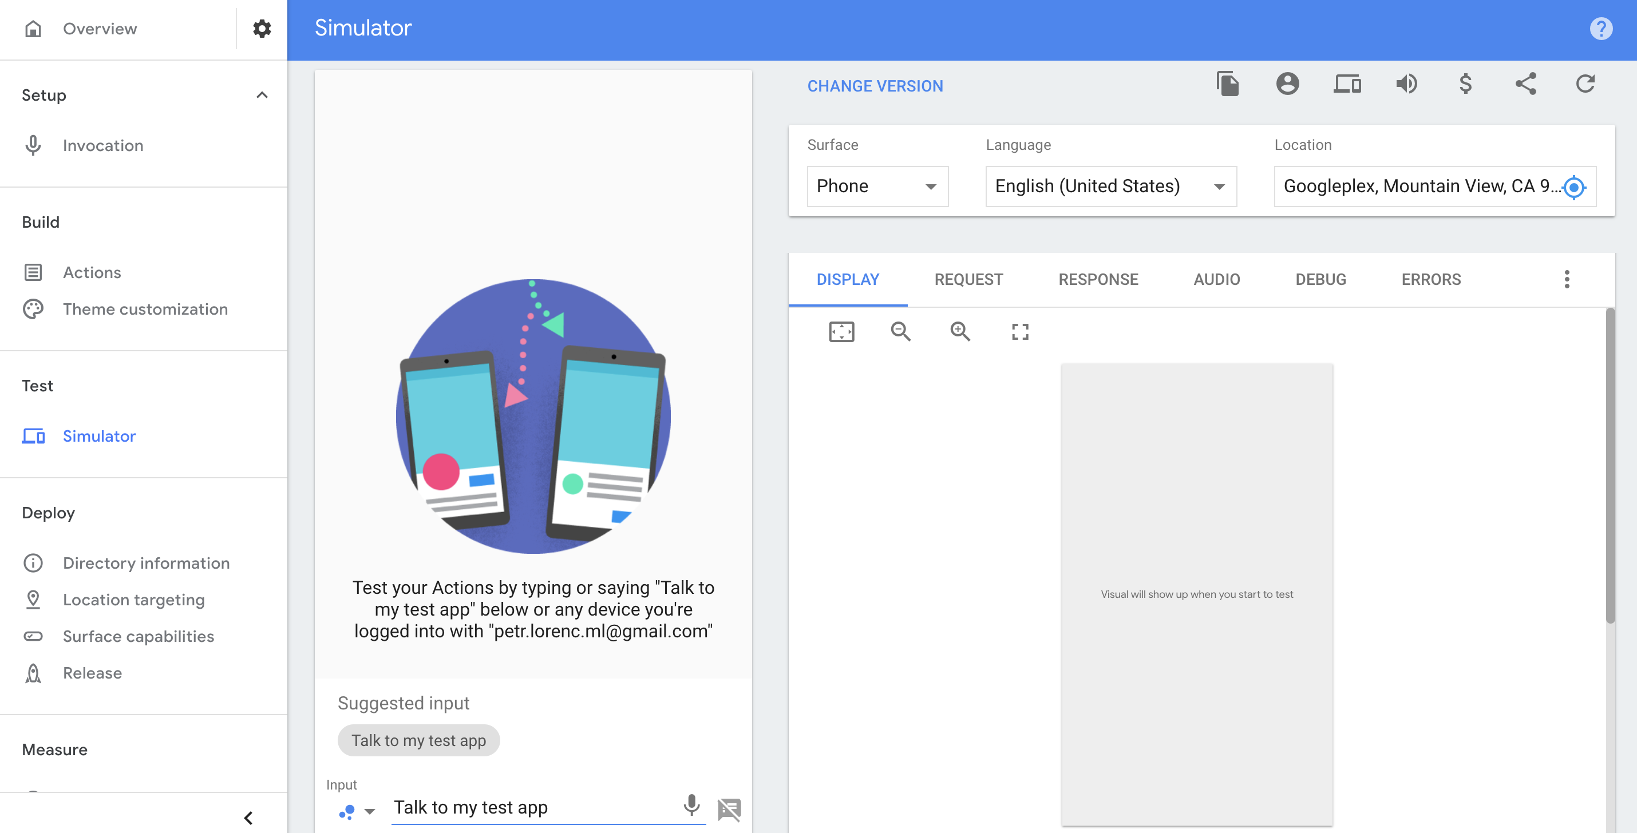Click the Release rocket icon
The height and width of the screenshot is (833, 1637).
[x=33, y=673]
